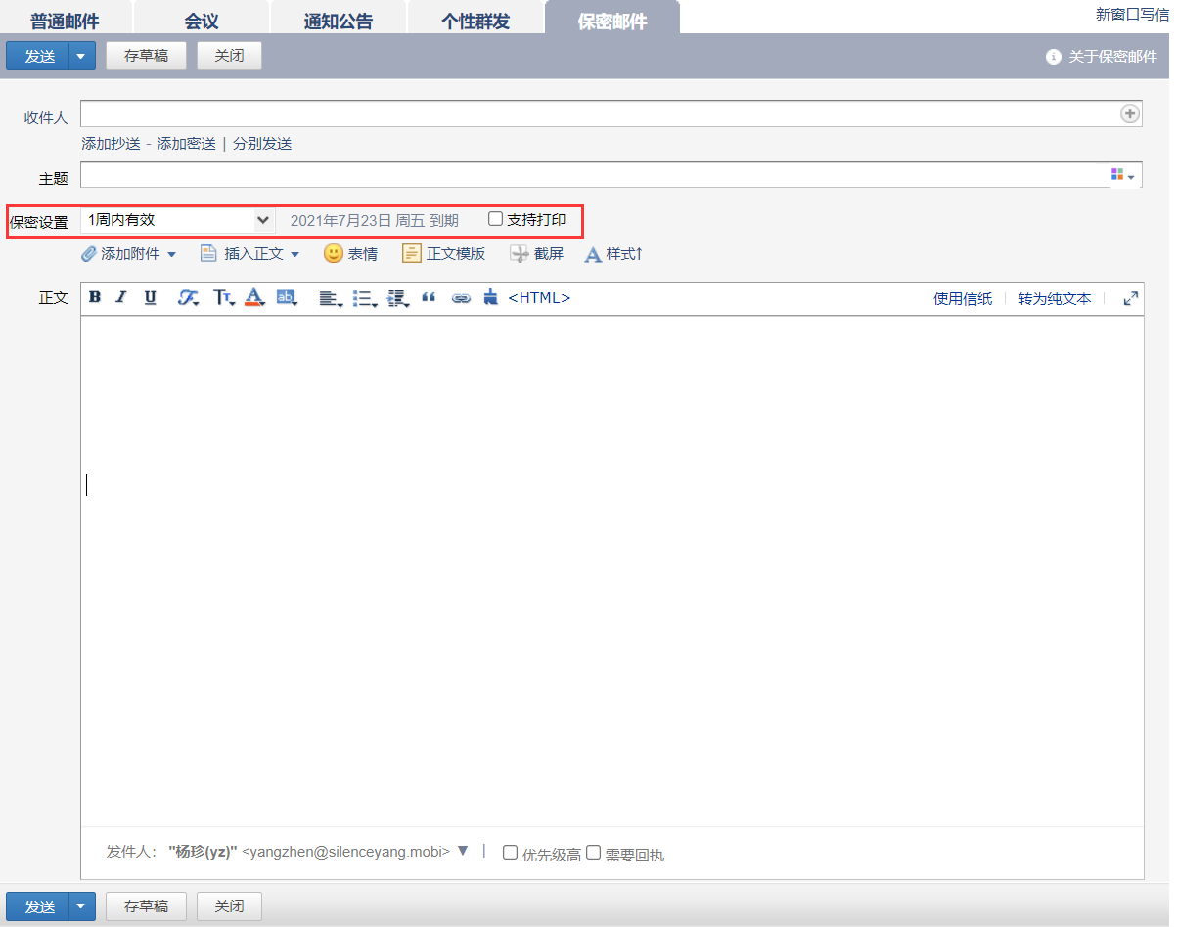Switch to the 普通邮件 tab
The height and width of the screenshot is (927, 1177).
pos(65,21)
